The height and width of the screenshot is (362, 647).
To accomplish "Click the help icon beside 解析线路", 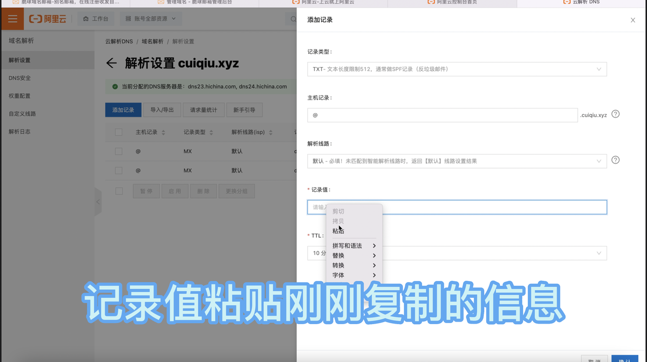I will [x=616, y=160].
